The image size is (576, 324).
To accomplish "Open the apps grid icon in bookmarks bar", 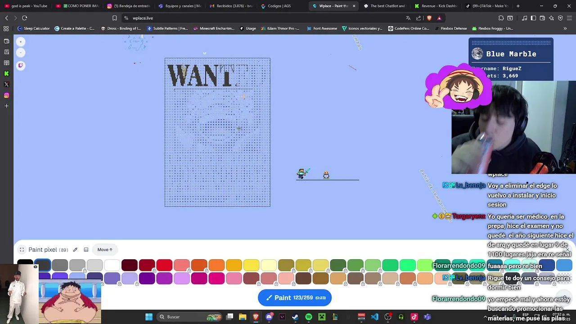I will (6, 28).
